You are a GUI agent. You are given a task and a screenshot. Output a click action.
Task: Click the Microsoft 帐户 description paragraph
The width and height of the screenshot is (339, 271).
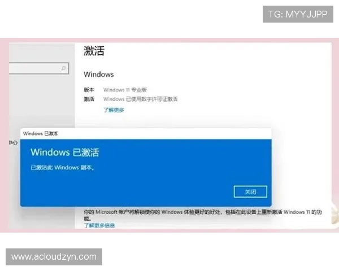(x=203, y=215)
